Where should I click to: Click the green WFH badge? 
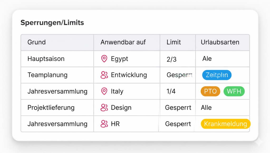coord(234,91)
